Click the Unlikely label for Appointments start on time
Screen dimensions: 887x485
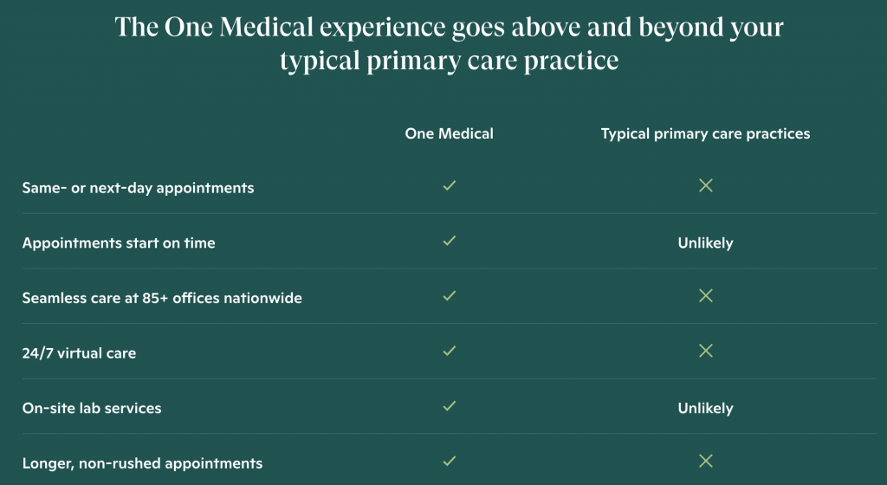(705, 243)
